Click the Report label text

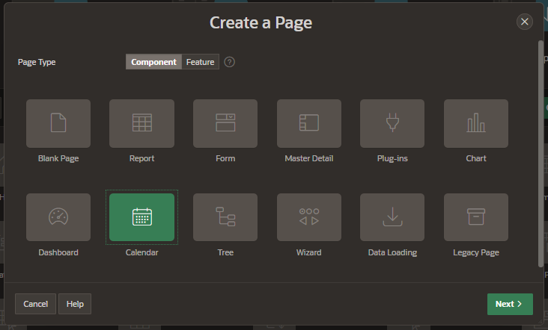(142, 158)
